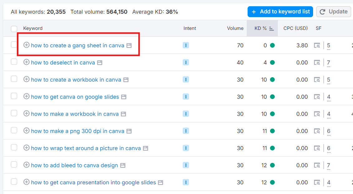Open window icon after 'canva presentation into google slides'
Image resolution: width=353 pixels, height=194 pixels.
click(161, 182)
